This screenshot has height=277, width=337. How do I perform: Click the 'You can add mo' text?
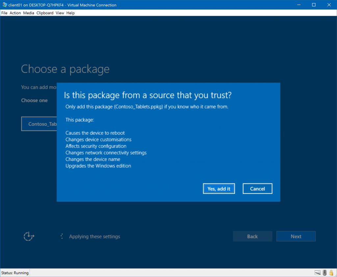tap(39, 87)
